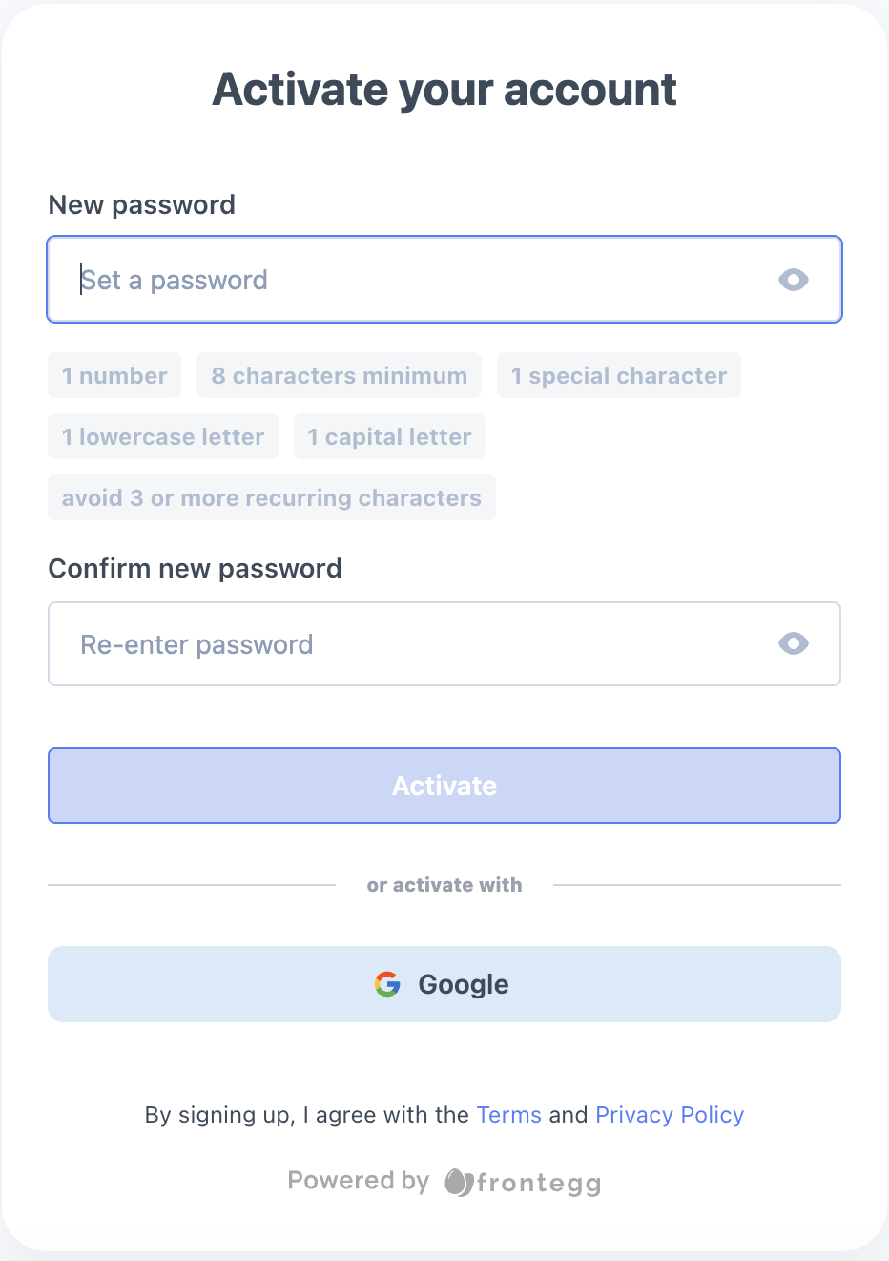Click the Confirm new password label
This screenshot has height=1261, width=889.
[195, 569]
